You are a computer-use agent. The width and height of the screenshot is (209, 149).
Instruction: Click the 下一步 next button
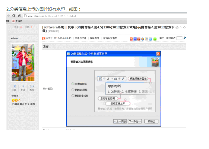click(x=135, y=122)
